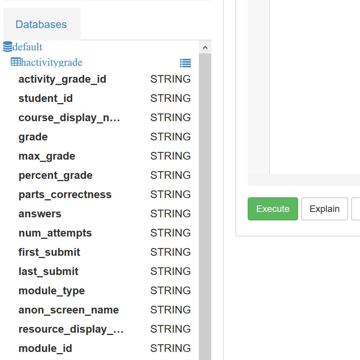Select the activity_grade_id column
Image resolution: width=360 pixels, height=360 pixels.
62,79
